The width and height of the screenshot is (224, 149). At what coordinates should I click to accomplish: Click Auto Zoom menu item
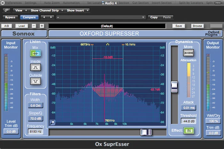(52, 3)
